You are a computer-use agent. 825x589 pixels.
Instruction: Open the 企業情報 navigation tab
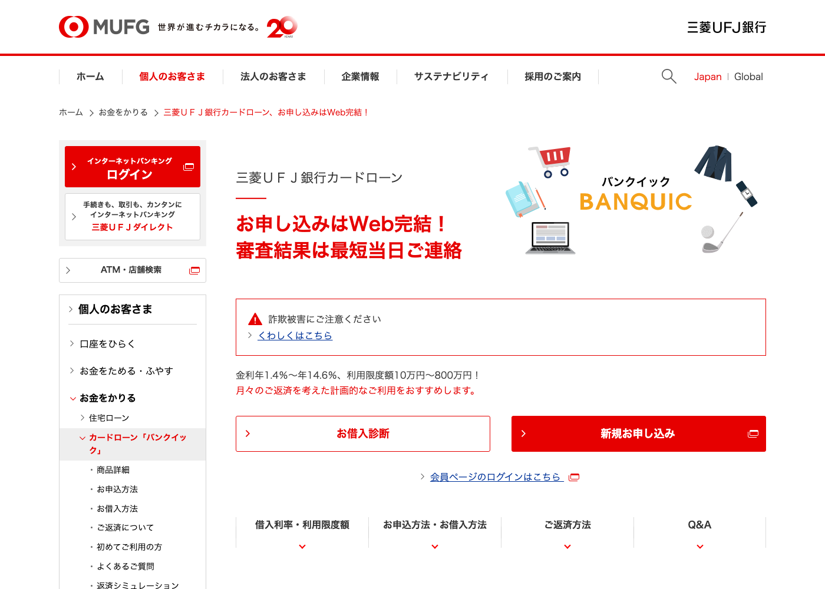361,77
